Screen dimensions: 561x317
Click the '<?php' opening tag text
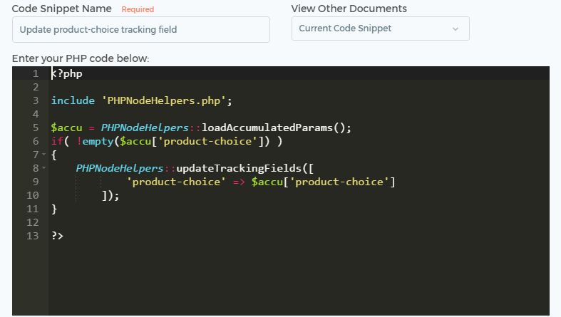point(67,73)
